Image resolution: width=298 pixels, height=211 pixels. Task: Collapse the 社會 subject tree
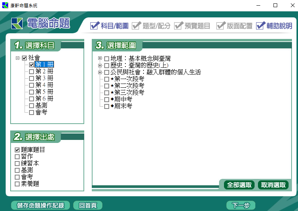tap(18, 58)
